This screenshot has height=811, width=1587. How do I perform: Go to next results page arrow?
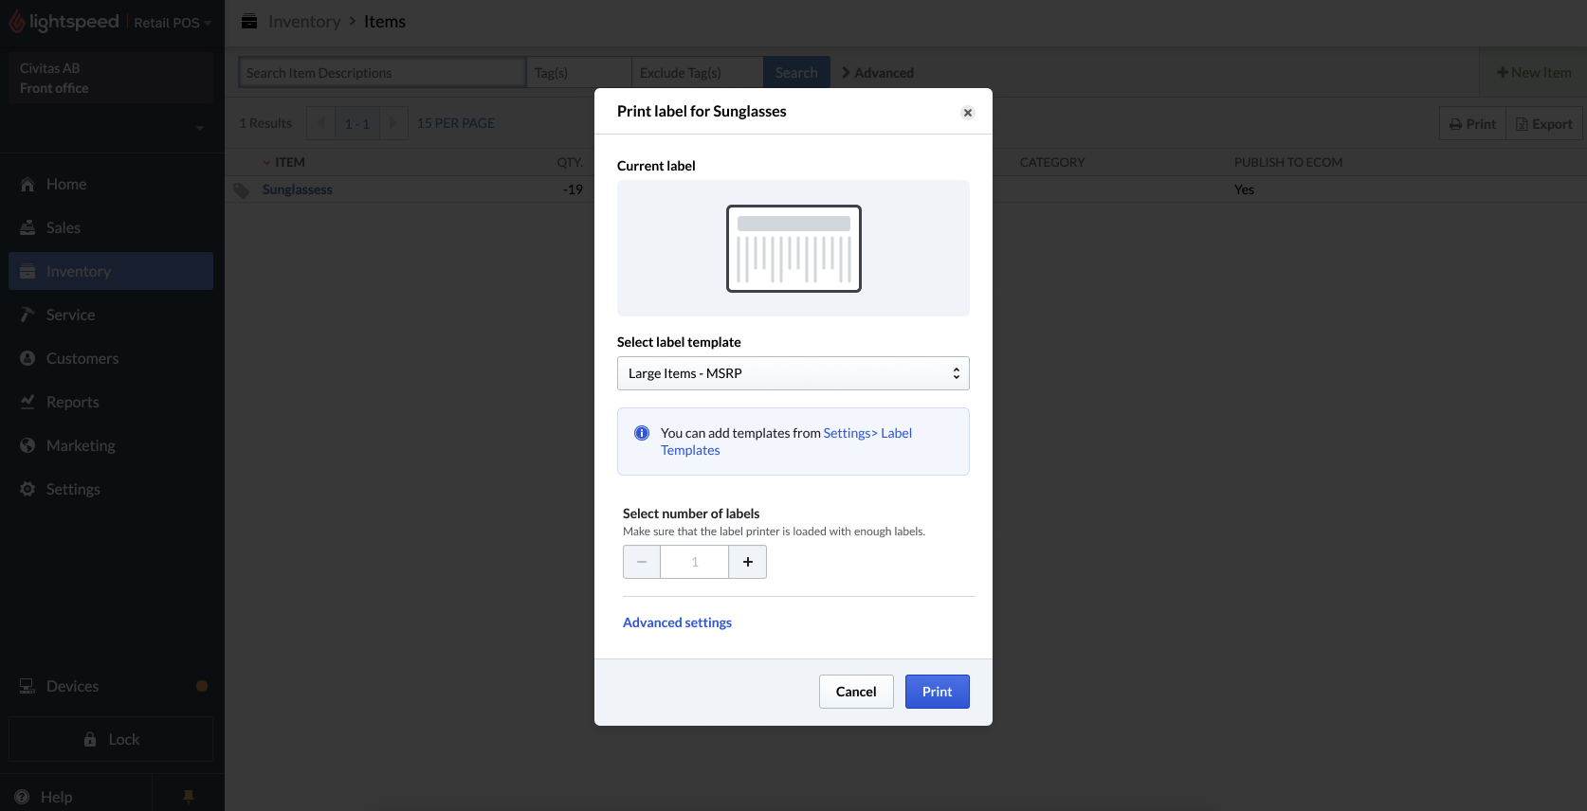pyautogui.click(x=393, y=123)
